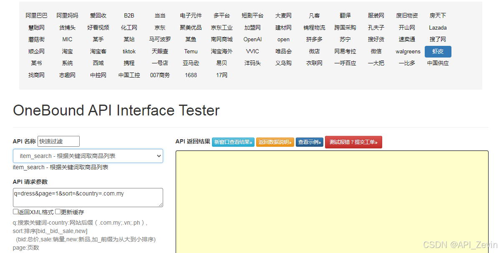Open the tiktok platform tab
499x253 pixels.
click(x=129, y=52)
